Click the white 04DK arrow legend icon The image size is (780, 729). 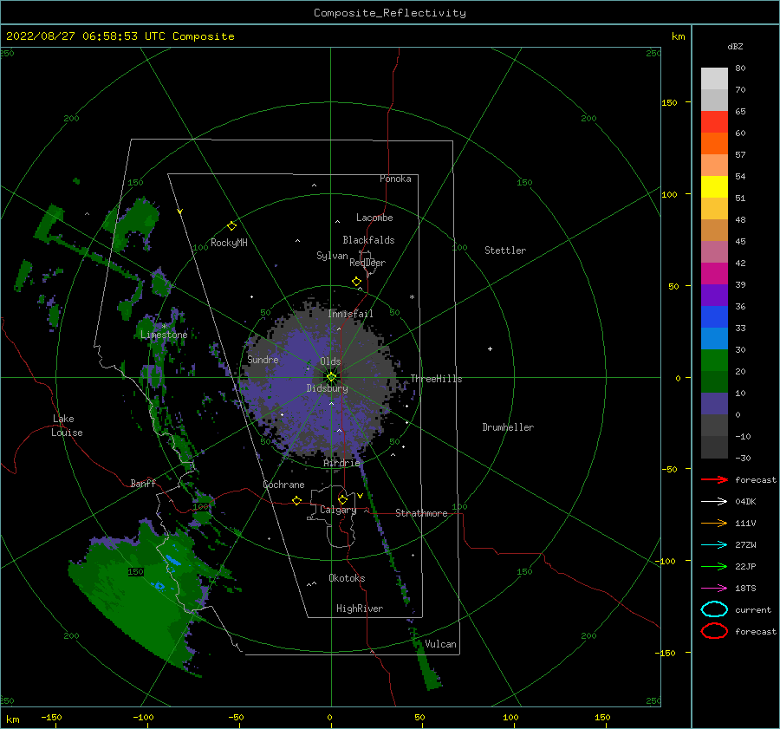tap(714, 502)
